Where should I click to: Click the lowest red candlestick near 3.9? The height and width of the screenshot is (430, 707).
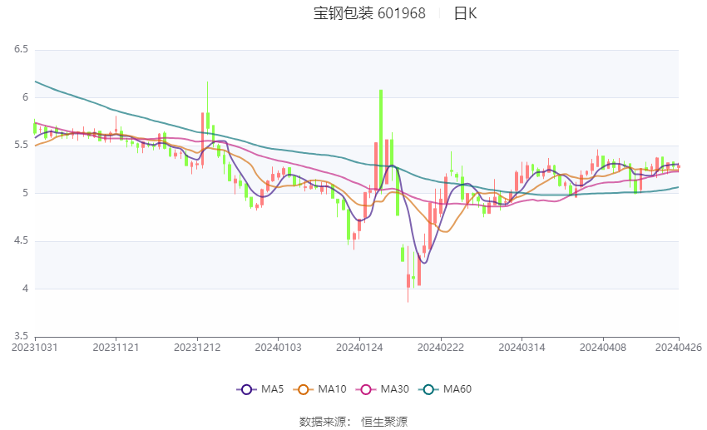[x=408, y=279]
